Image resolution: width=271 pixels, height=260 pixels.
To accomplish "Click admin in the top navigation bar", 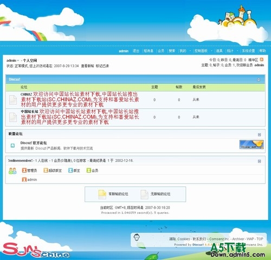I will point(124,51).
